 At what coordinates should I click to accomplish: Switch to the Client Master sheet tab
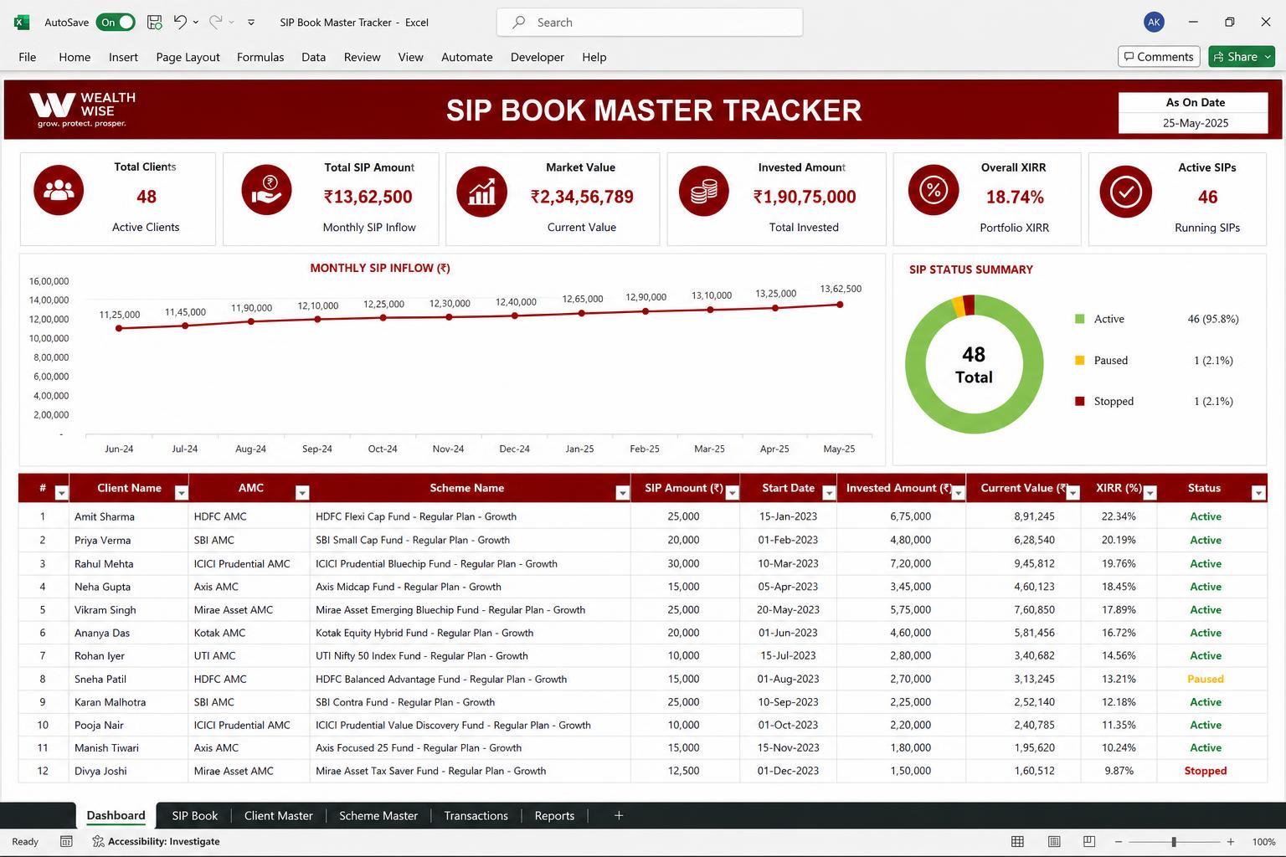coord(278,815)
